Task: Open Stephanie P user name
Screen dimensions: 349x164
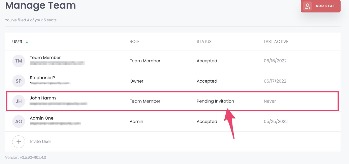Action: tap(42, 78)
